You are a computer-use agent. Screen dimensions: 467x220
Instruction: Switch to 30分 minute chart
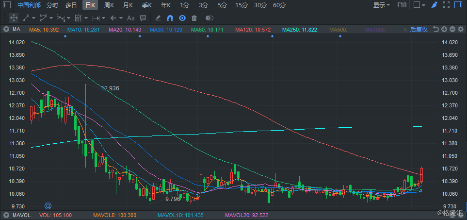pos(260,5)
